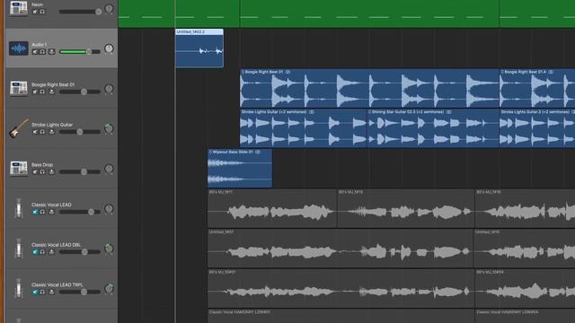Image resolution: width=575 pixels, height=323 pixels.
Task: Select the Shining Star Guitar 02.3 region
Action: click(433, 128)
